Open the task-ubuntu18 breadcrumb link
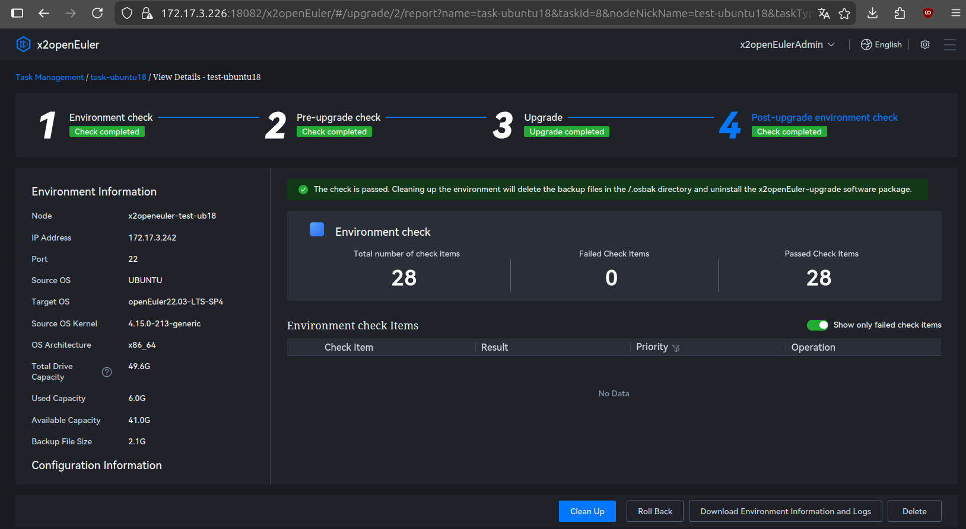966x529 pixels. pyautogui.click(x=118, y=77)
